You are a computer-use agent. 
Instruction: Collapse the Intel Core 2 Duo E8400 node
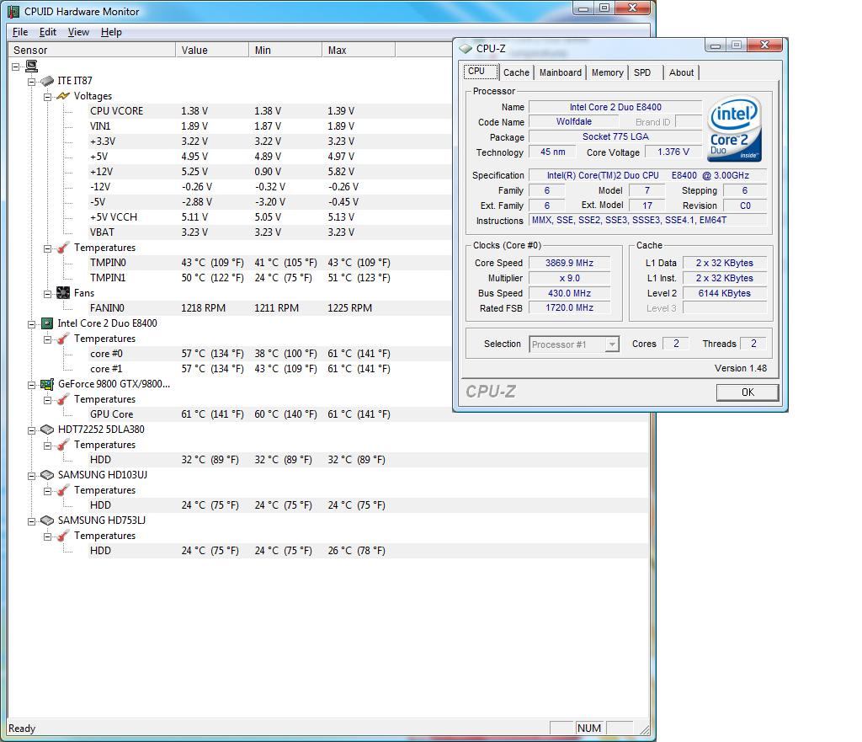click(x=31, y=324)
